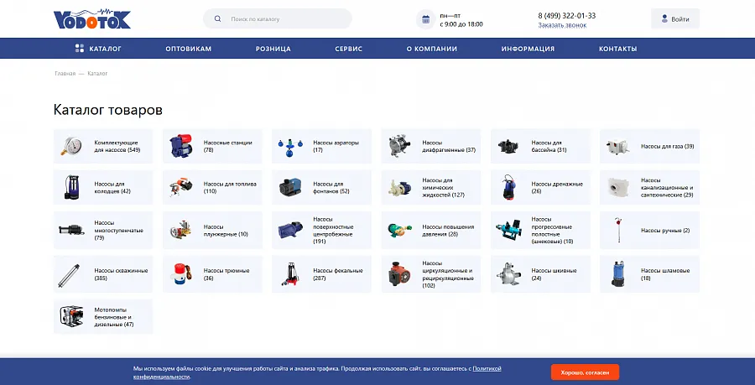Click the calendar working hours icon
This screenshot has width=755, height=385.
(425, 19)
